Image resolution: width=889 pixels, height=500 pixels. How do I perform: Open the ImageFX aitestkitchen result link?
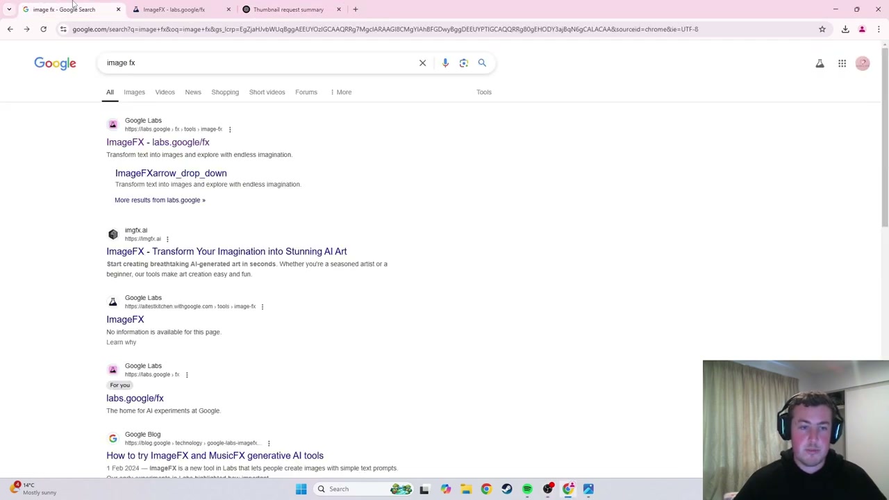pyautogui.click(x=125, y=319)
